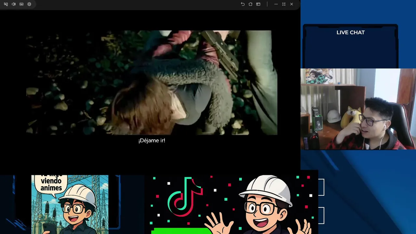Image resolution: width=416 pixels, height=234 pixels.
Task: Close the mirrored player window
Action: [x=292, y=4]
